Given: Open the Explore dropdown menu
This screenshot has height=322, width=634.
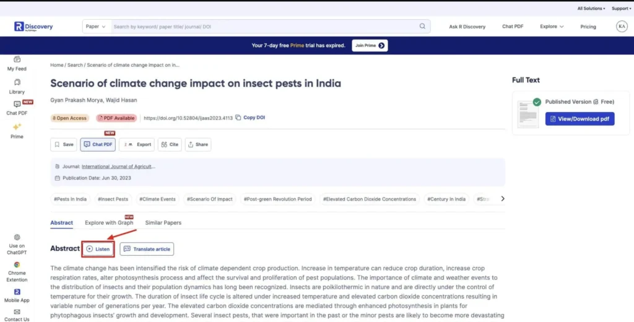Looking at the screenshot, I should pyautogui.click(x=552, y=27).
